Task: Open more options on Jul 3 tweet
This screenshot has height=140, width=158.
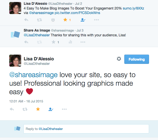Action: point(83,42)
